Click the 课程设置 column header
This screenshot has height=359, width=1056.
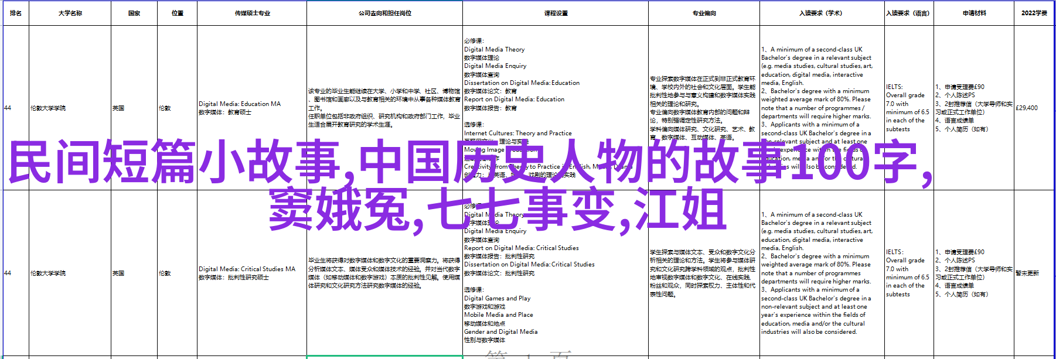click(556, 13)
